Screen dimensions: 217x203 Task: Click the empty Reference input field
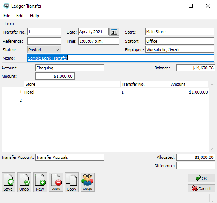[44, 41]
